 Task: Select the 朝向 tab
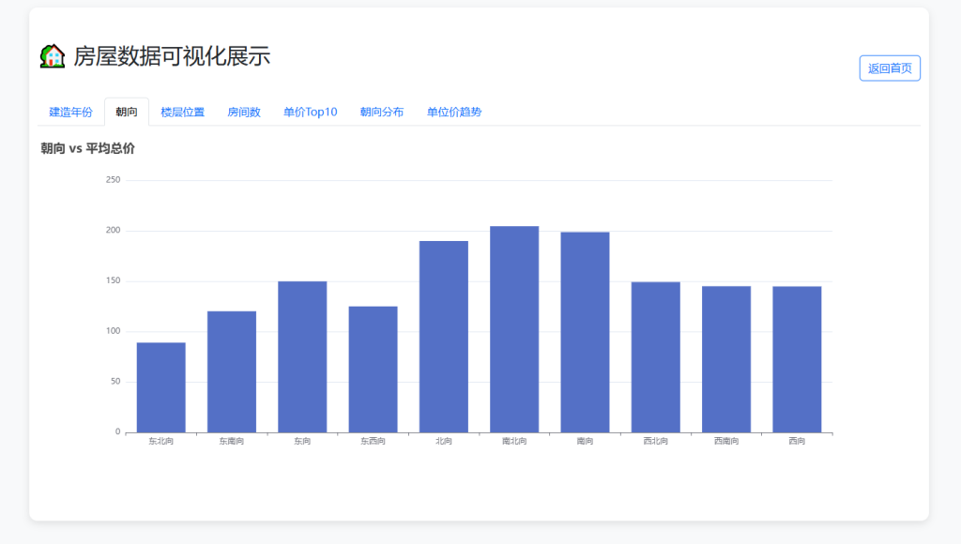click(x=127, y=113)
